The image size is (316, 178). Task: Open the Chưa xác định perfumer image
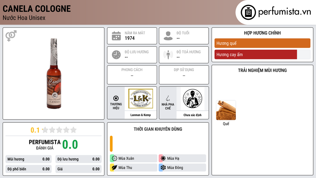[x=193, y=99]
